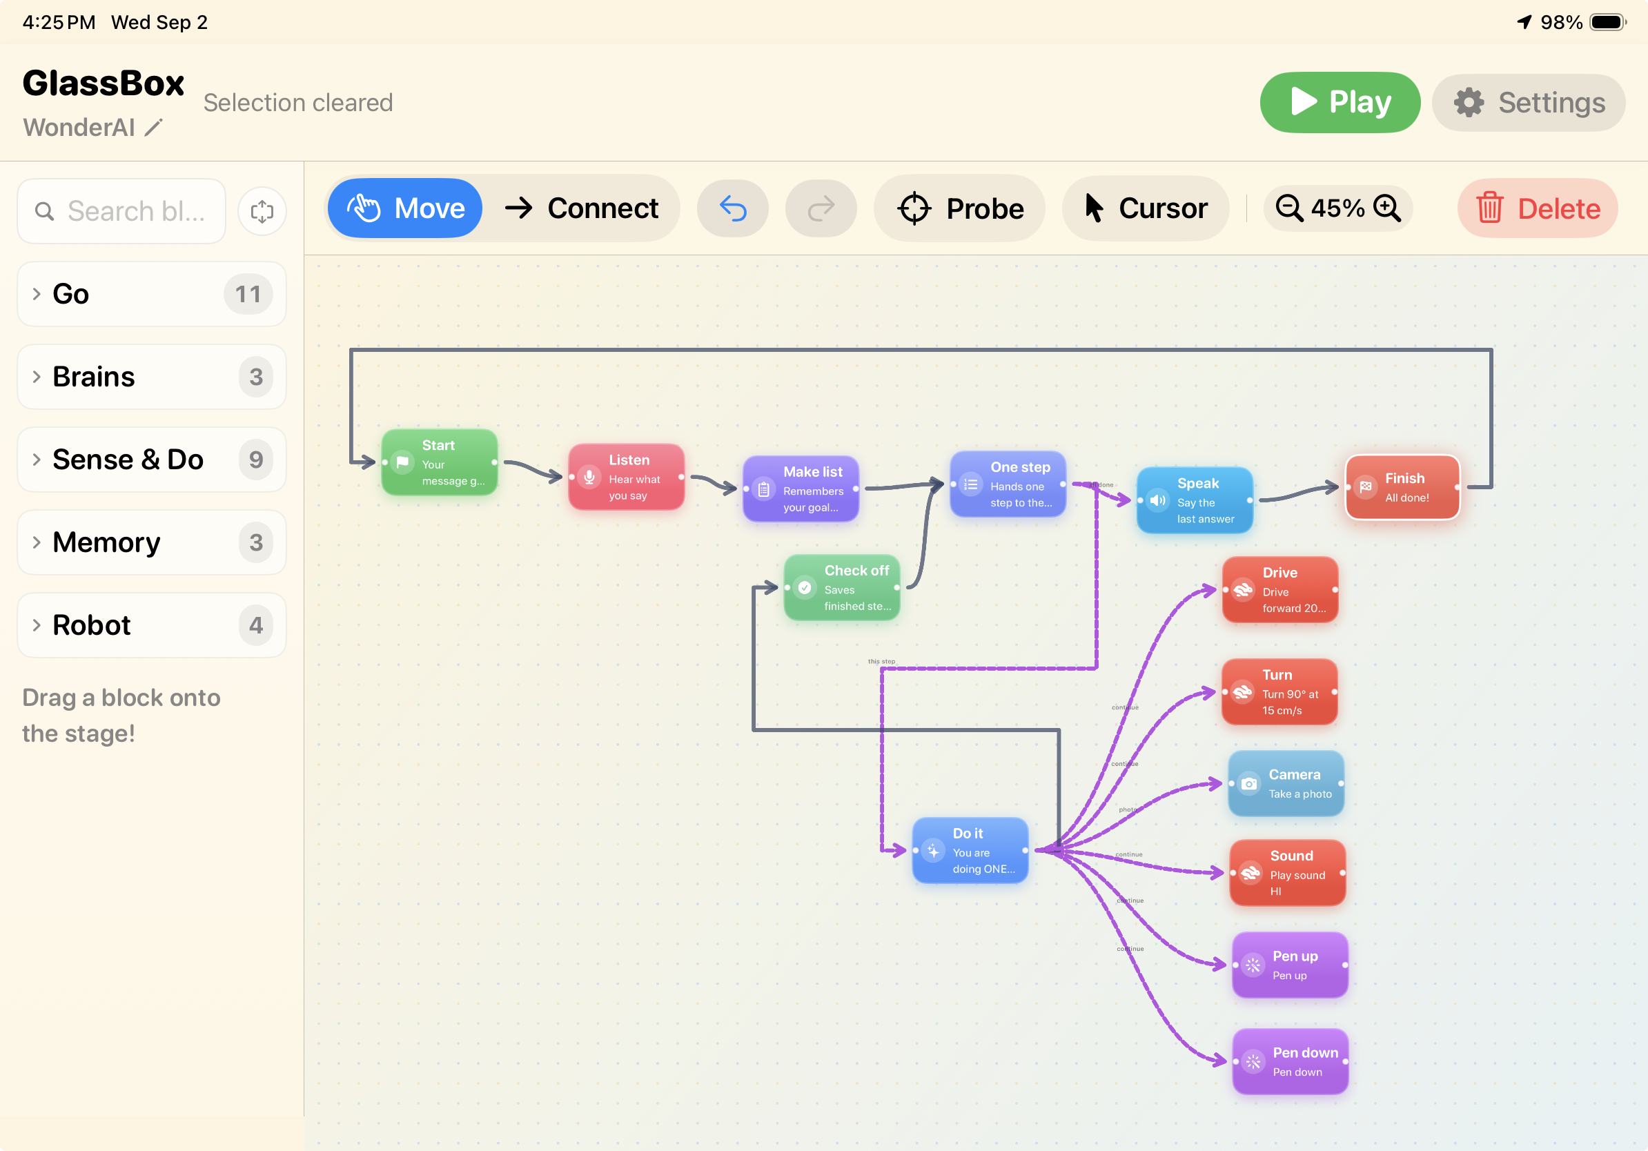Tap the Check off block title
Image resolution: width=1648 pixels, height=1151 pixels.
click(856, 571)
